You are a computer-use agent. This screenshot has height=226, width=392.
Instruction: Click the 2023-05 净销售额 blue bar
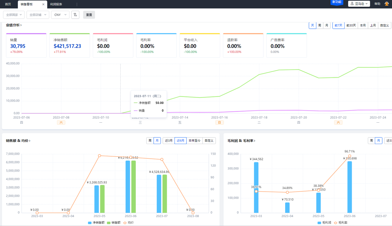96,199
